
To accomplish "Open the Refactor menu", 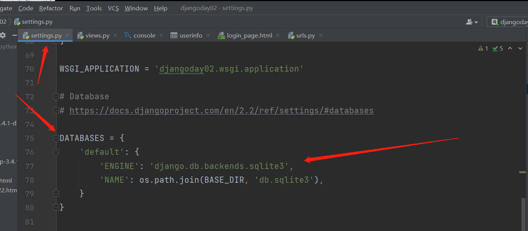I will pyautogui.click(x=51, y=8).
